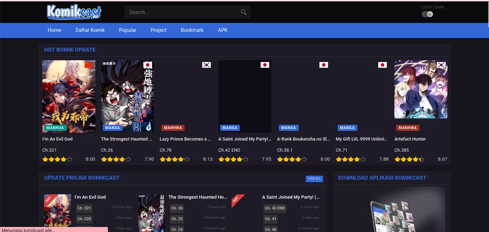Click MANGA badge on A Saint Joined My Party
This screenshot has height=232, width=489.
coord(230,128)
